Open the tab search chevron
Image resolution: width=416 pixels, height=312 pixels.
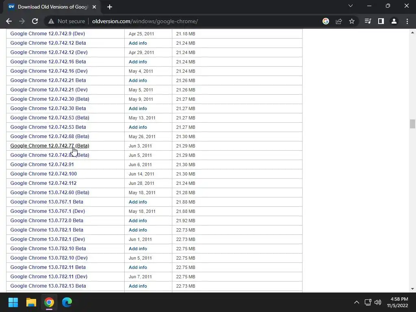[x=351, y=6]
